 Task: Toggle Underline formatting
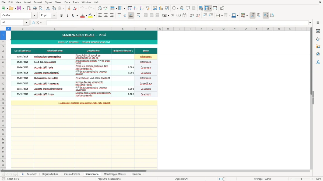click(73, 16)
